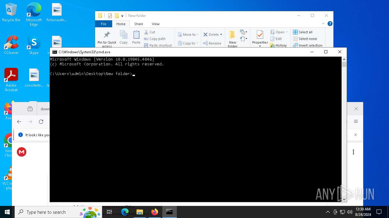The width and height of the screenshot is (389, 218).
Task: Click the taskbar search box
Action: [58, 212]
